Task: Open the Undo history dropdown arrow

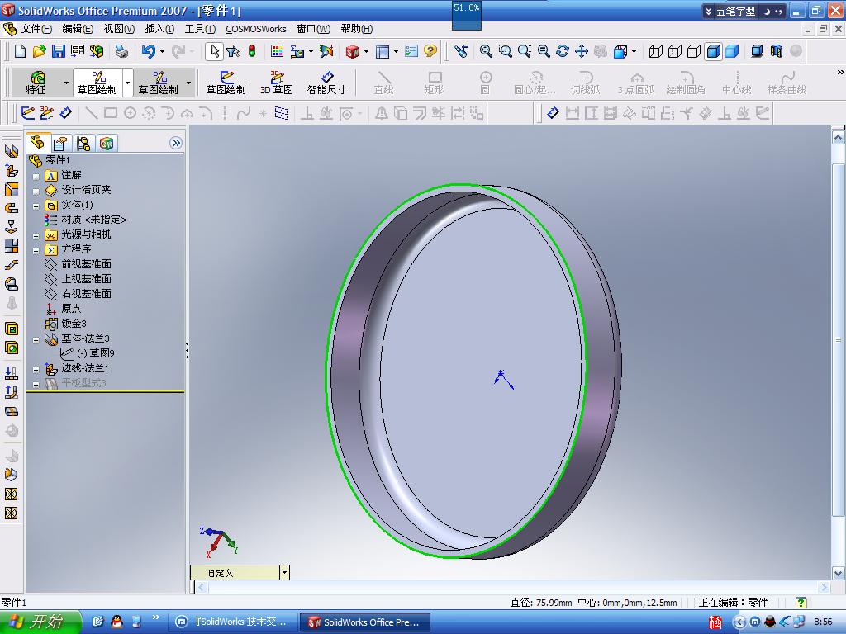Action: (x=162, y=52)
